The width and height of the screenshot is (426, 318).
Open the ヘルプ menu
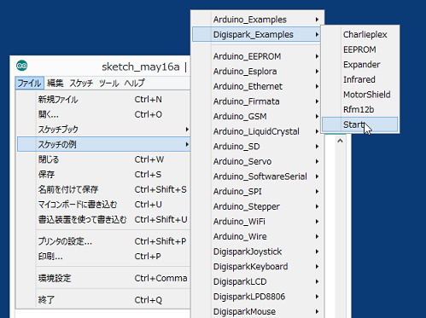point(134,84)
